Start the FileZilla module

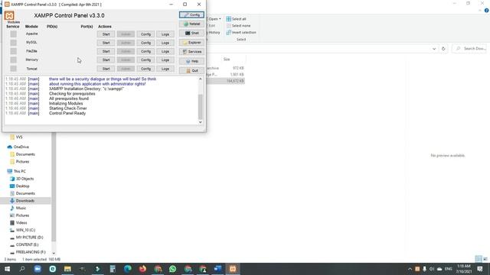tap(106, 51)
